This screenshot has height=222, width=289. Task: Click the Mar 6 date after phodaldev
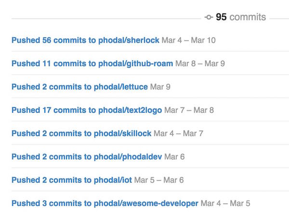174,157
